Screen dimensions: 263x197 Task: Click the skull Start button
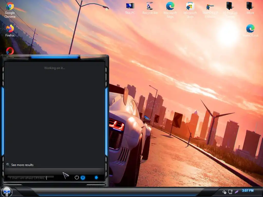(x=7, y=192)
